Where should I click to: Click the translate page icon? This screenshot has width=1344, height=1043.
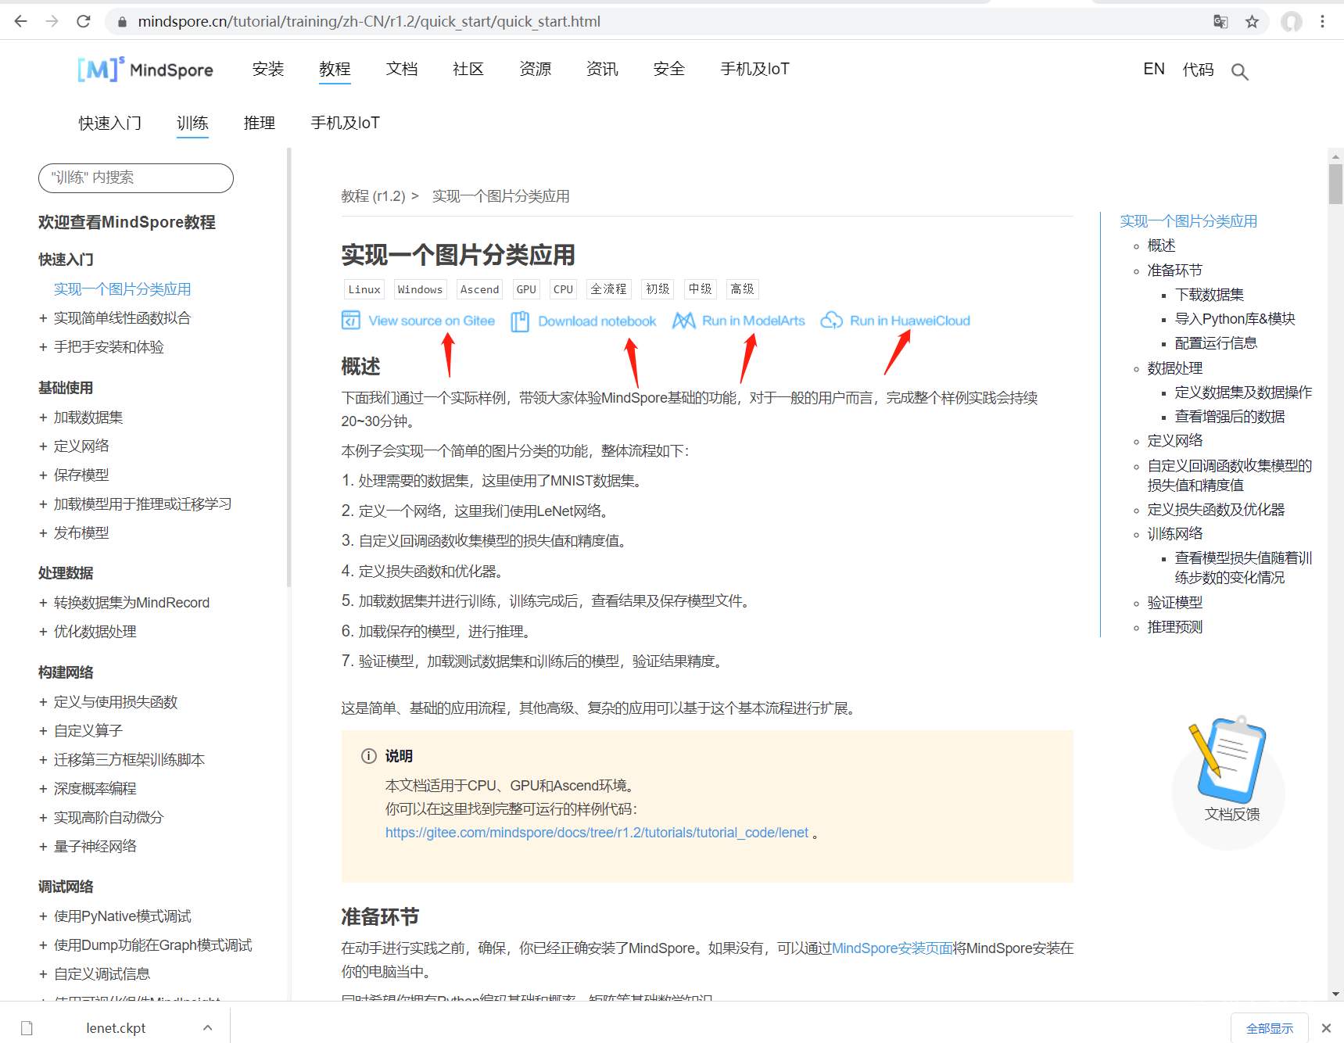(1220, 22)
